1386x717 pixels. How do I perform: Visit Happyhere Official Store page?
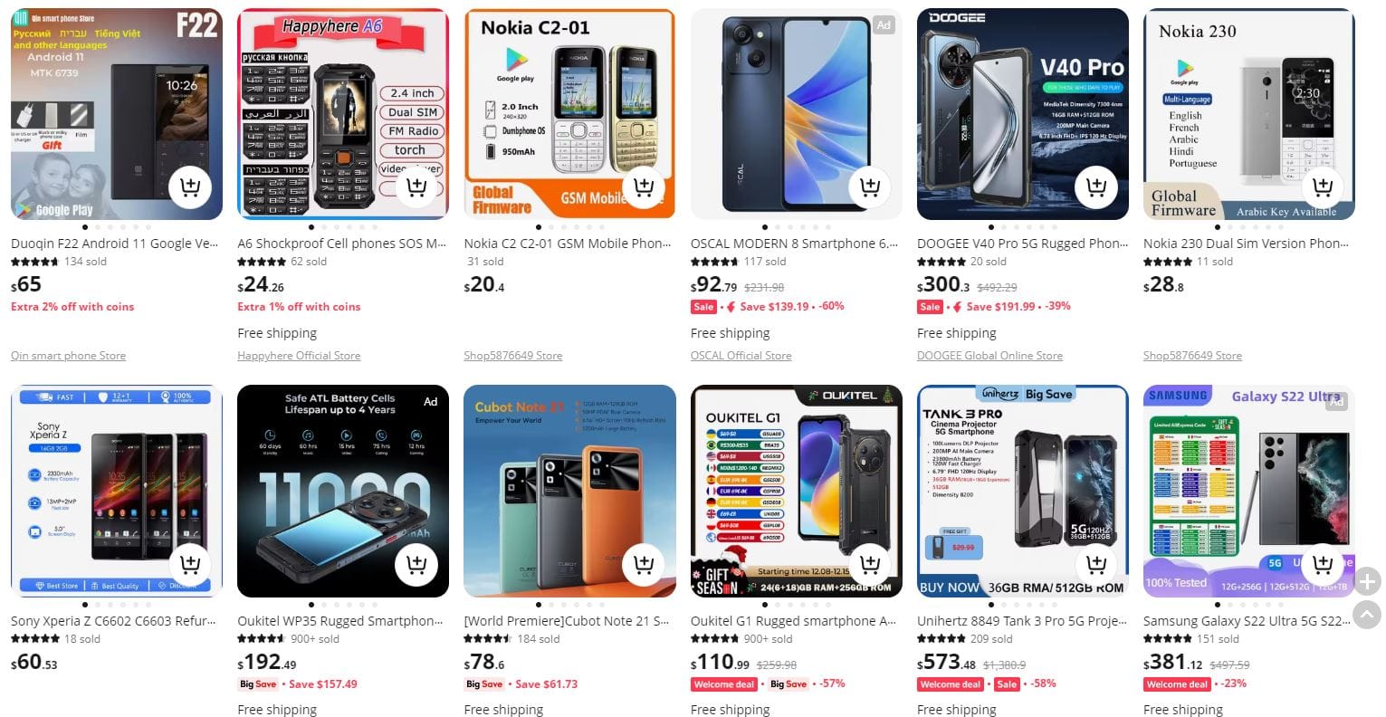(299, 356)
